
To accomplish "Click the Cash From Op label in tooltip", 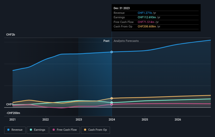I will click(123, 27).
